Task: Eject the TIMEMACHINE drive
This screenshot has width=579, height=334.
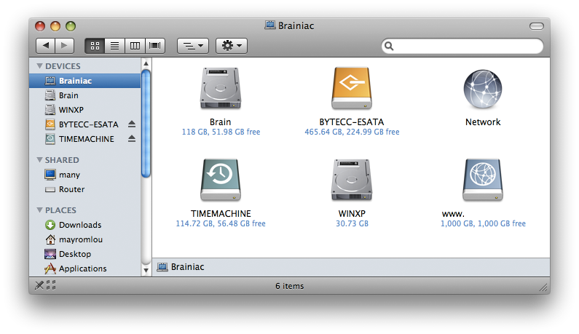Action: (x=132, y=139)
